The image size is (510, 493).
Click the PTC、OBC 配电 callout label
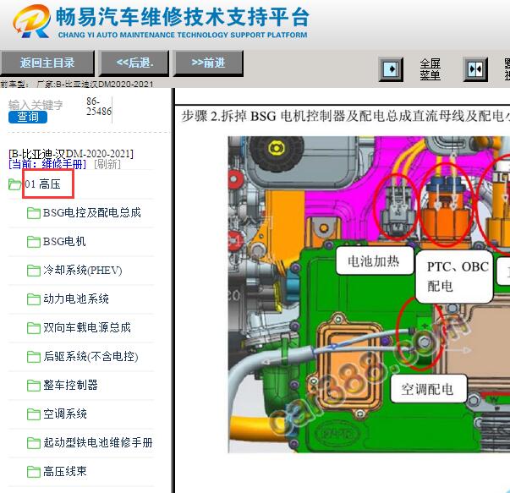pos(456,277)
